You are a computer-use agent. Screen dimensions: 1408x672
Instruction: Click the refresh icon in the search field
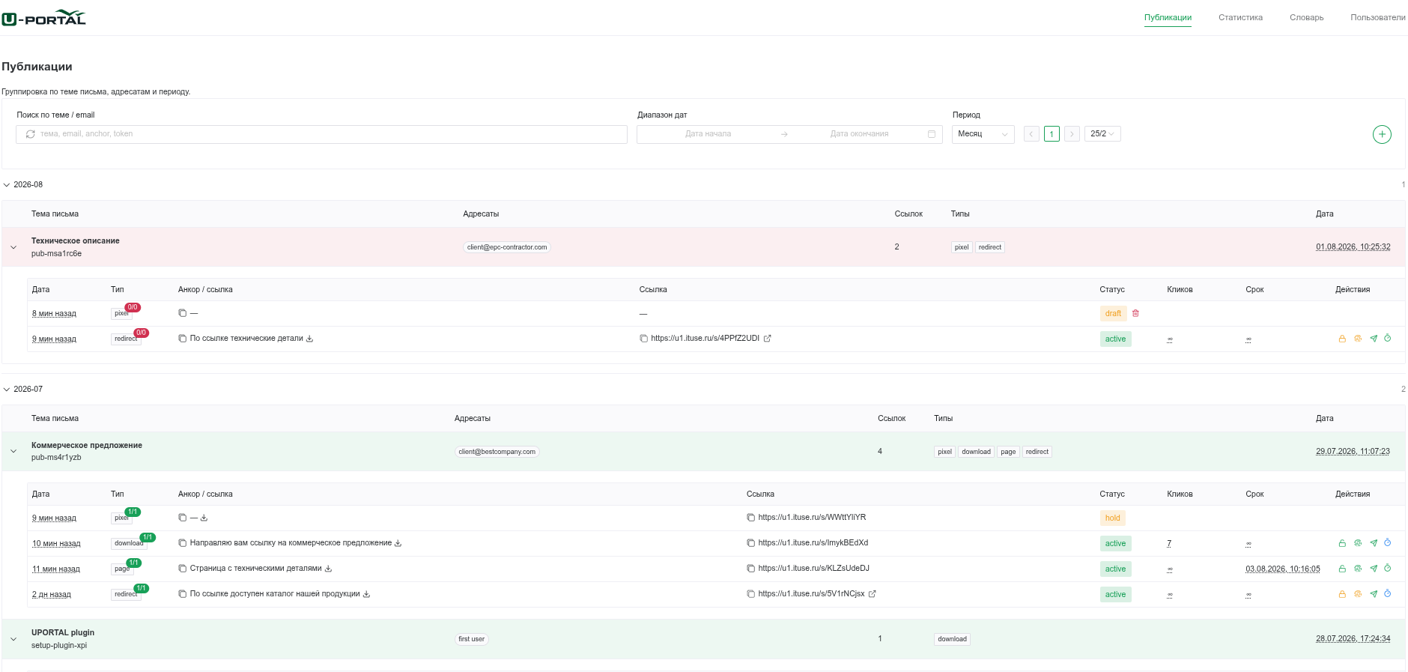31,134
